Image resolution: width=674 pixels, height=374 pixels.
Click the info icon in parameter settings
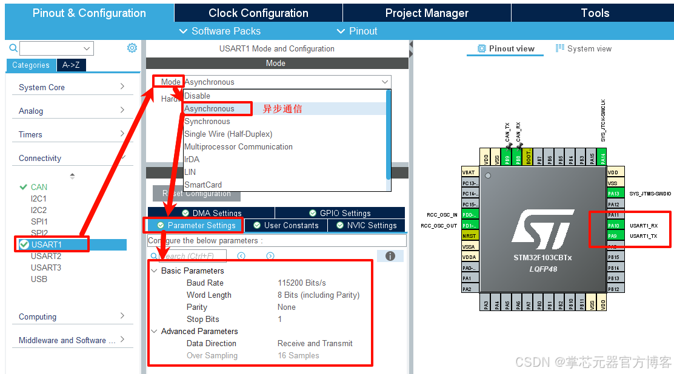[x=390, y=257]
